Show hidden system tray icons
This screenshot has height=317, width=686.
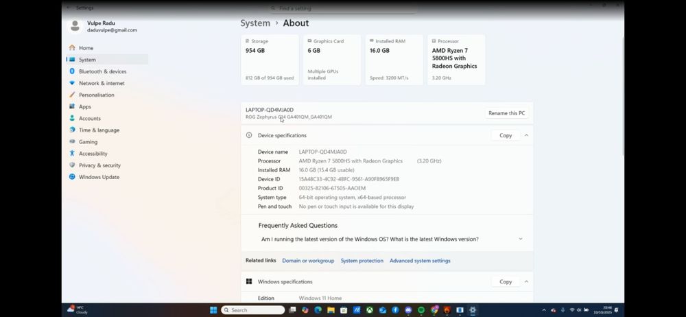coord(544,310)
